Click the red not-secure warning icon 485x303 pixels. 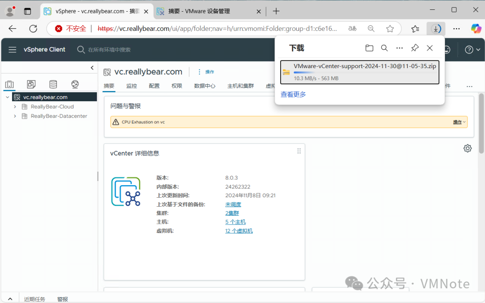(58, 29)
